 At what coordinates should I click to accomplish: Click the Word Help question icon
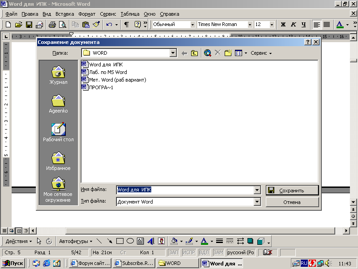137,25
